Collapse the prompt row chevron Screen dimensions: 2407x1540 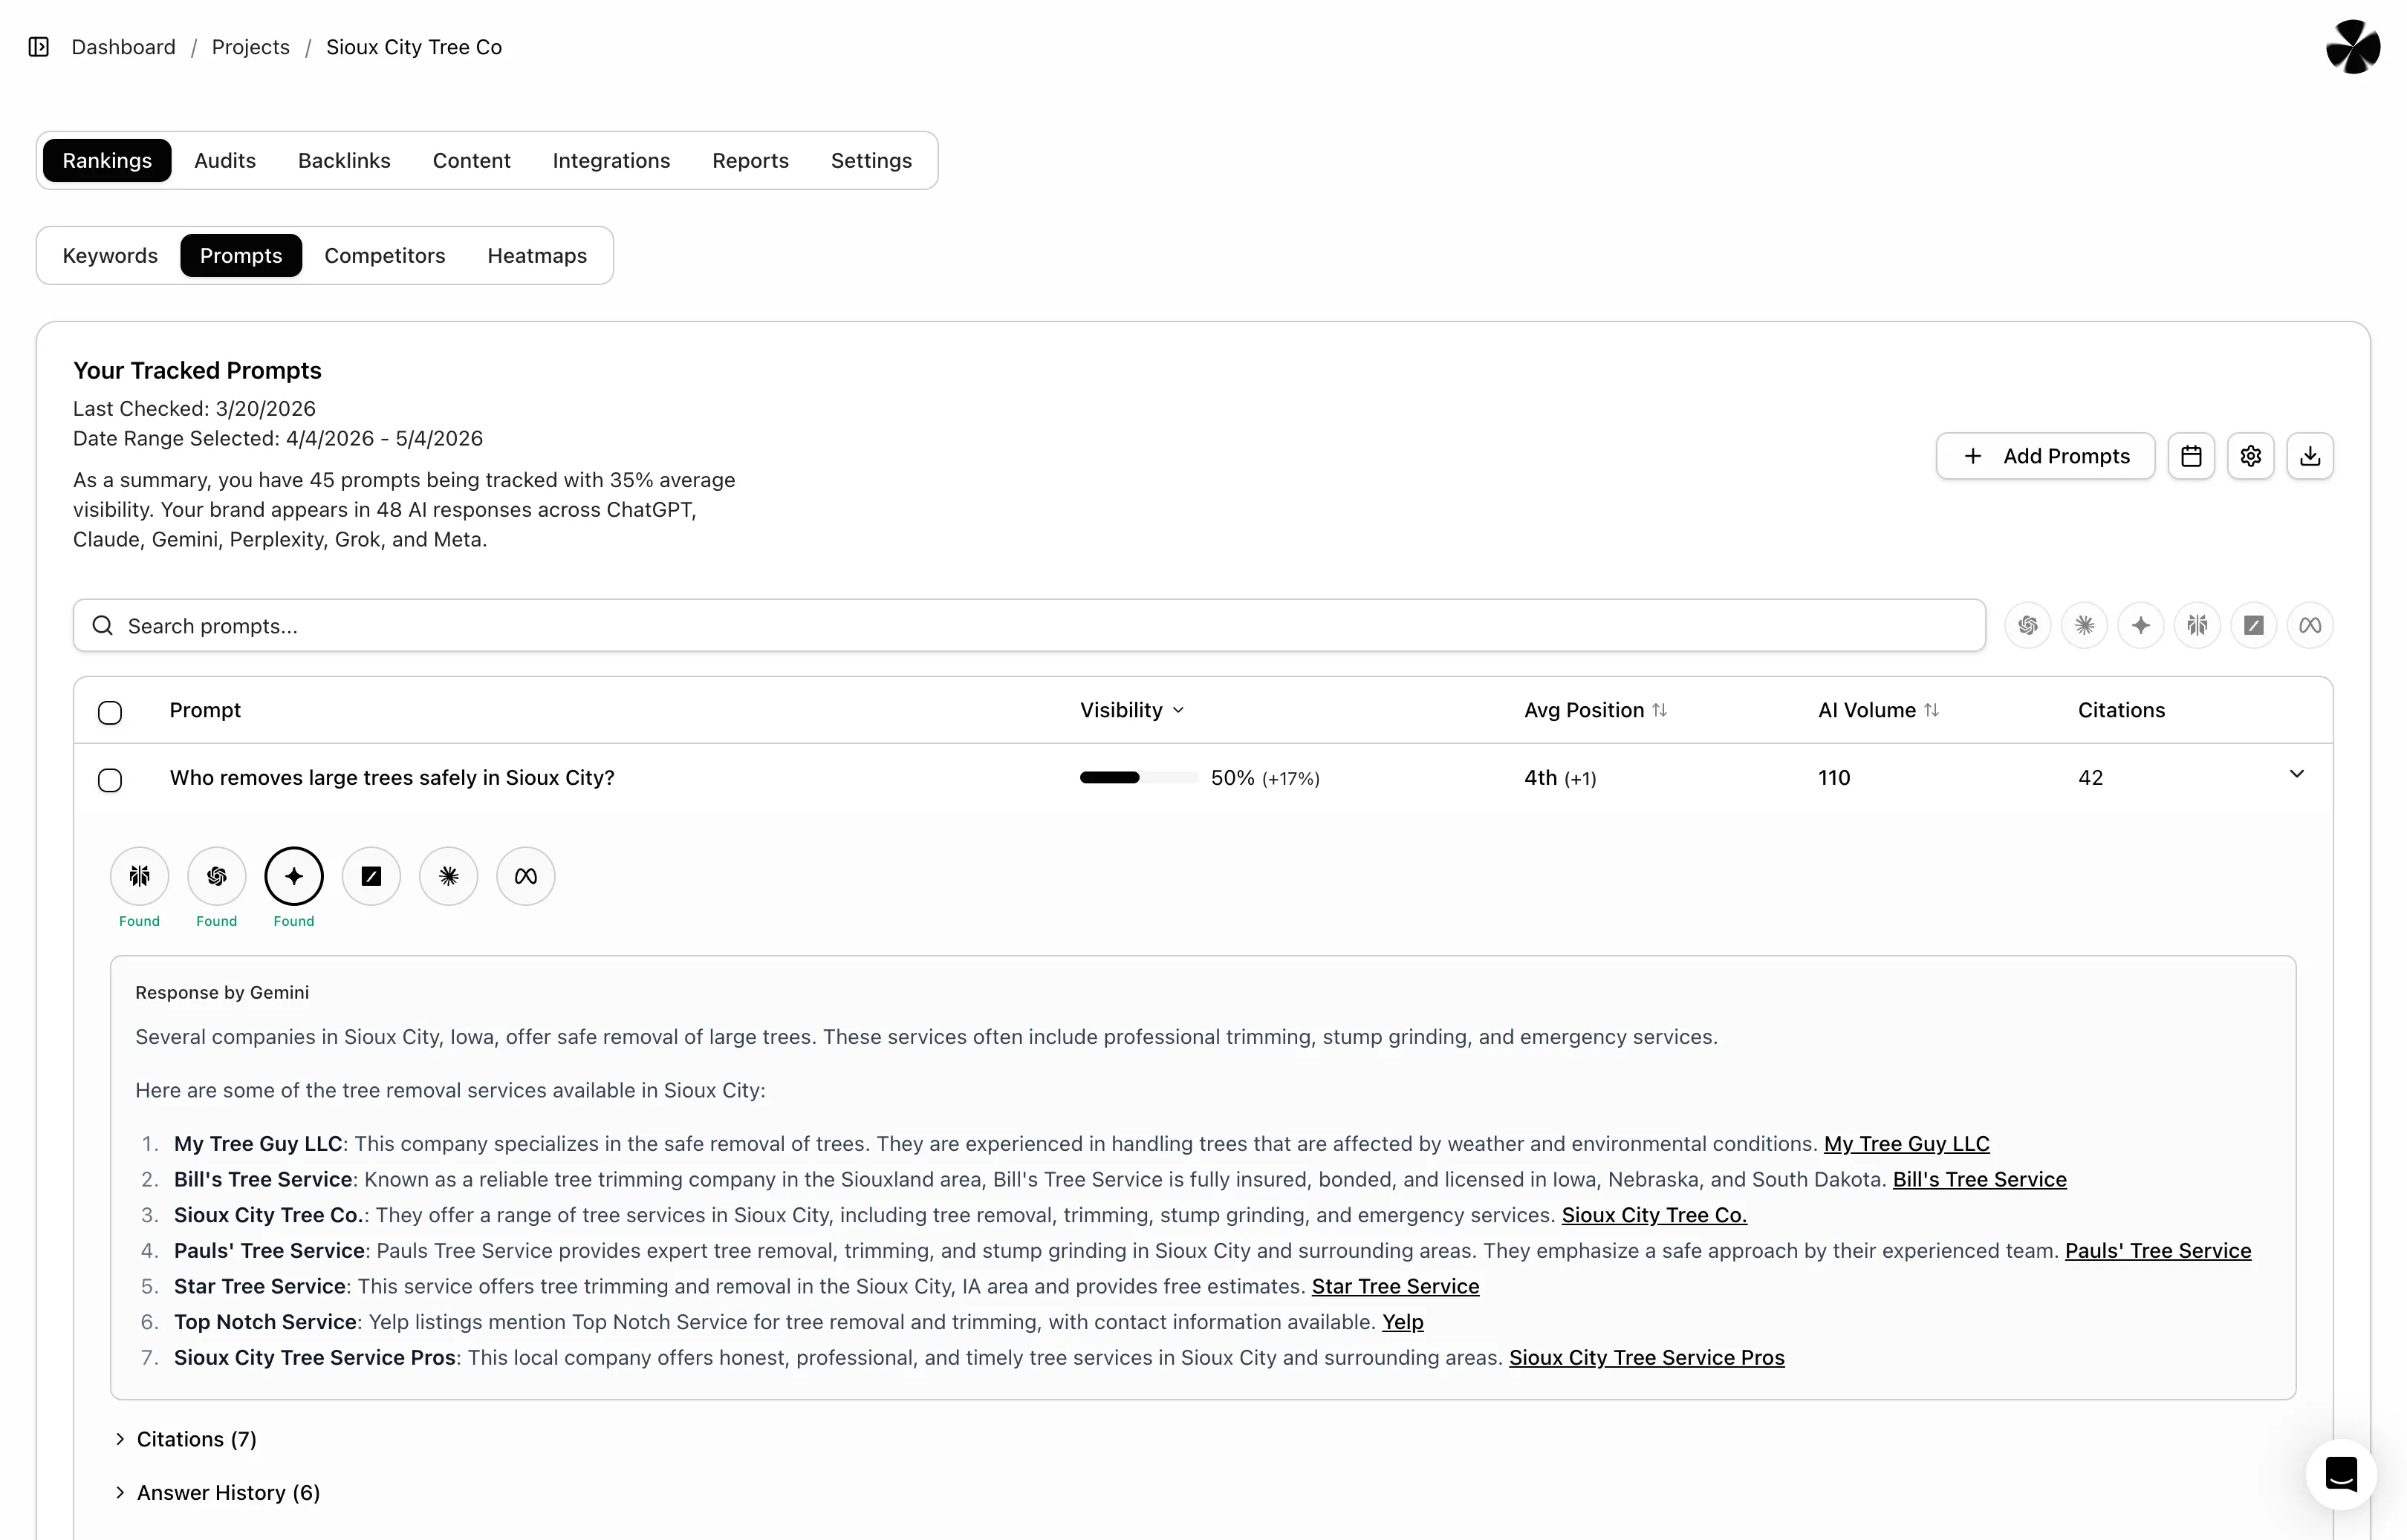2297,774
